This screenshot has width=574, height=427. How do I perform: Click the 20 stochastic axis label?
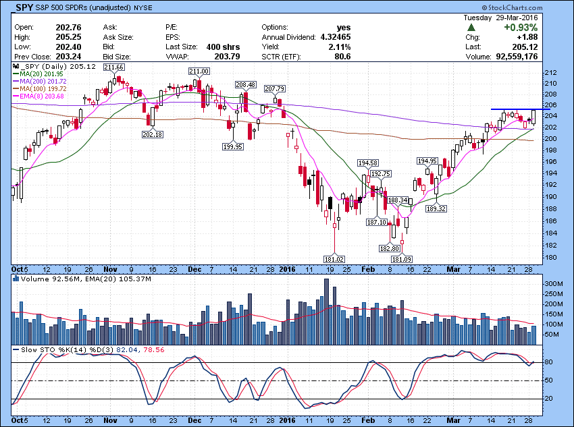[x=548, y=399]
